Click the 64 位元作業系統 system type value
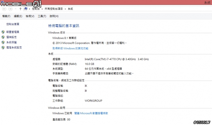 (x=103, y=69)
